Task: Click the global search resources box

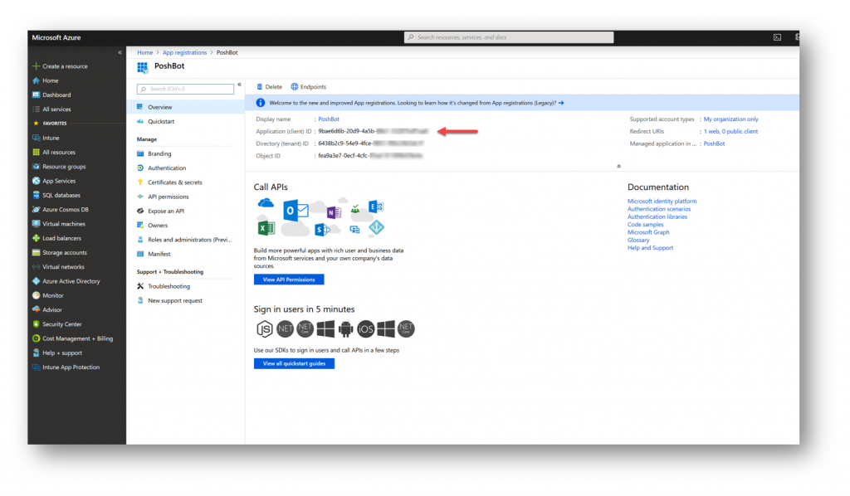Action: pos(509,37)
